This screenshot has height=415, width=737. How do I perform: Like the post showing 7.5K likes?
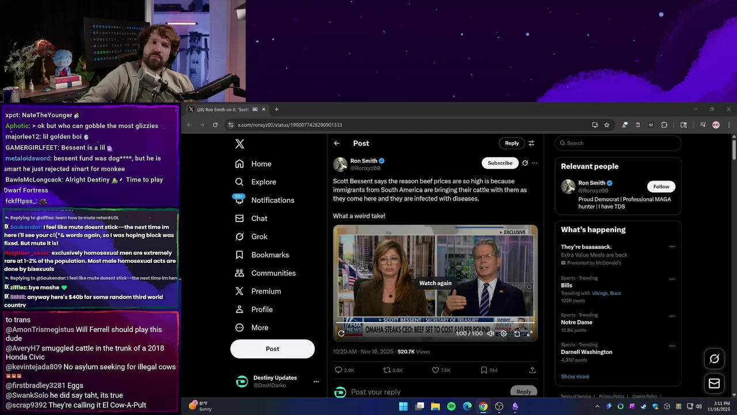pos(441,370)
